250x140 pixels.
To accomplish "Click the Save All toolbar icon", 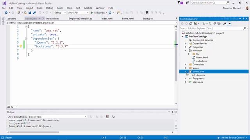I will (34, 13).
